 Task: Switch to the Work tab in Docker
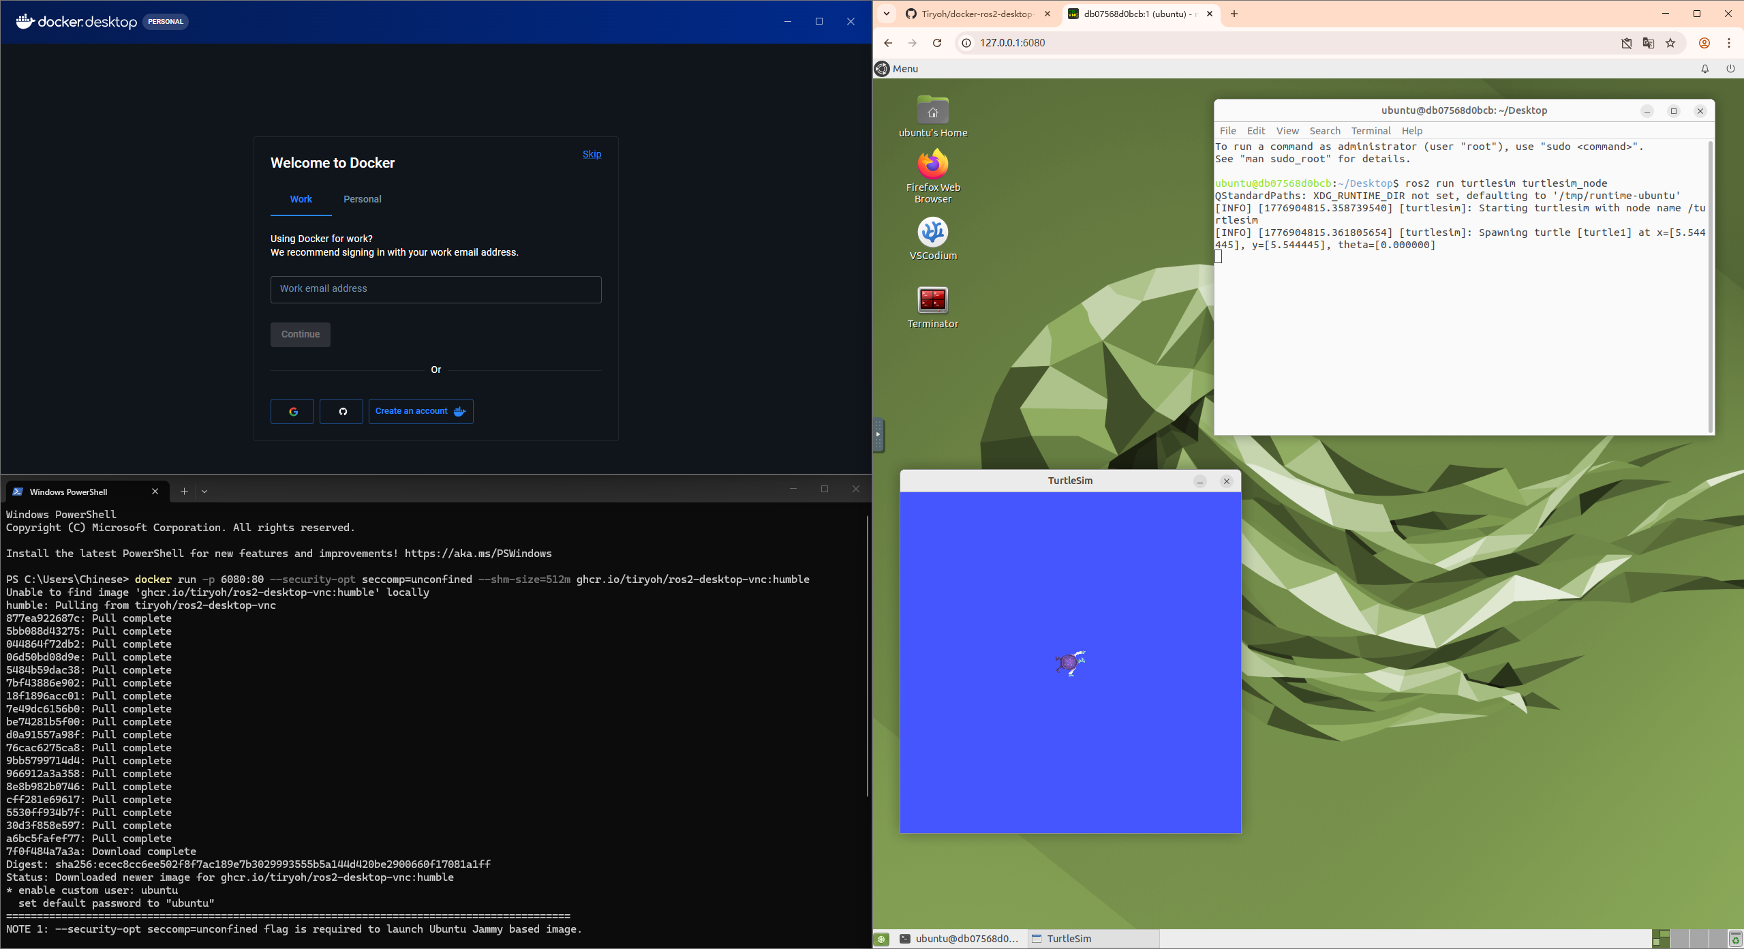tap(301, 199)
